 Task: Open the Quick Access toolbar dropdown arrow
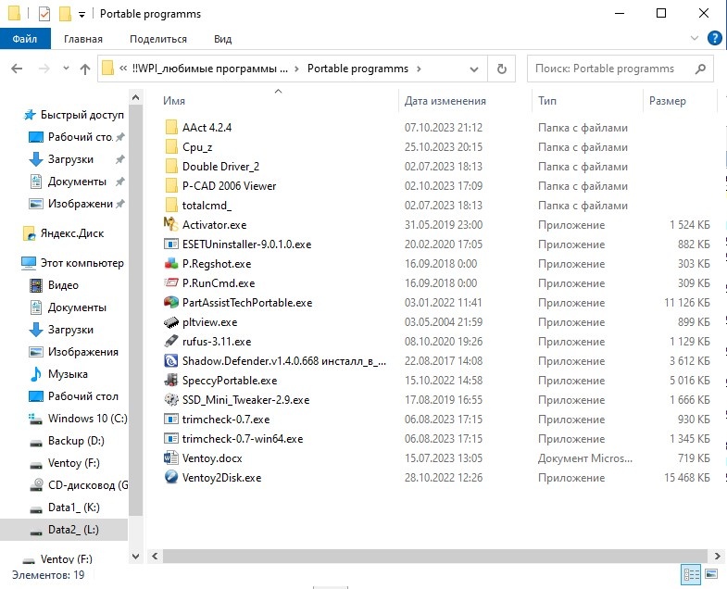click(81, 15)
